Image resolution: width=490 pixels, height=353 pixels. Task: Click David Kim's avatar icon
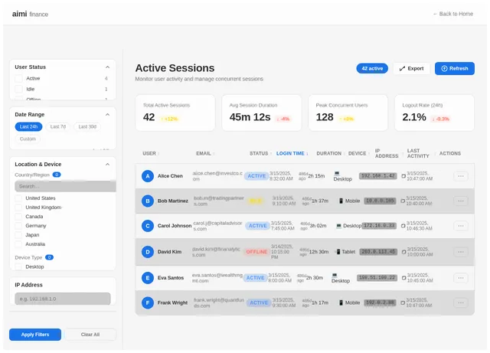tap(148, 252)
